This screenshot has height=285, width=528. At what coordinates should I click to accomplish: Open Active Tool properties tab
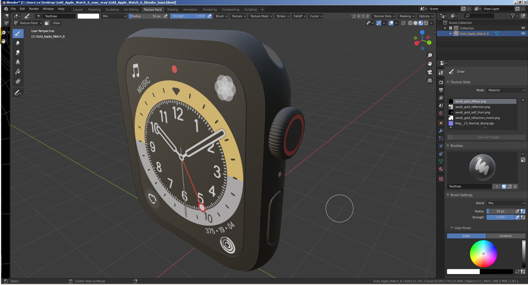(x=441, y=73)
